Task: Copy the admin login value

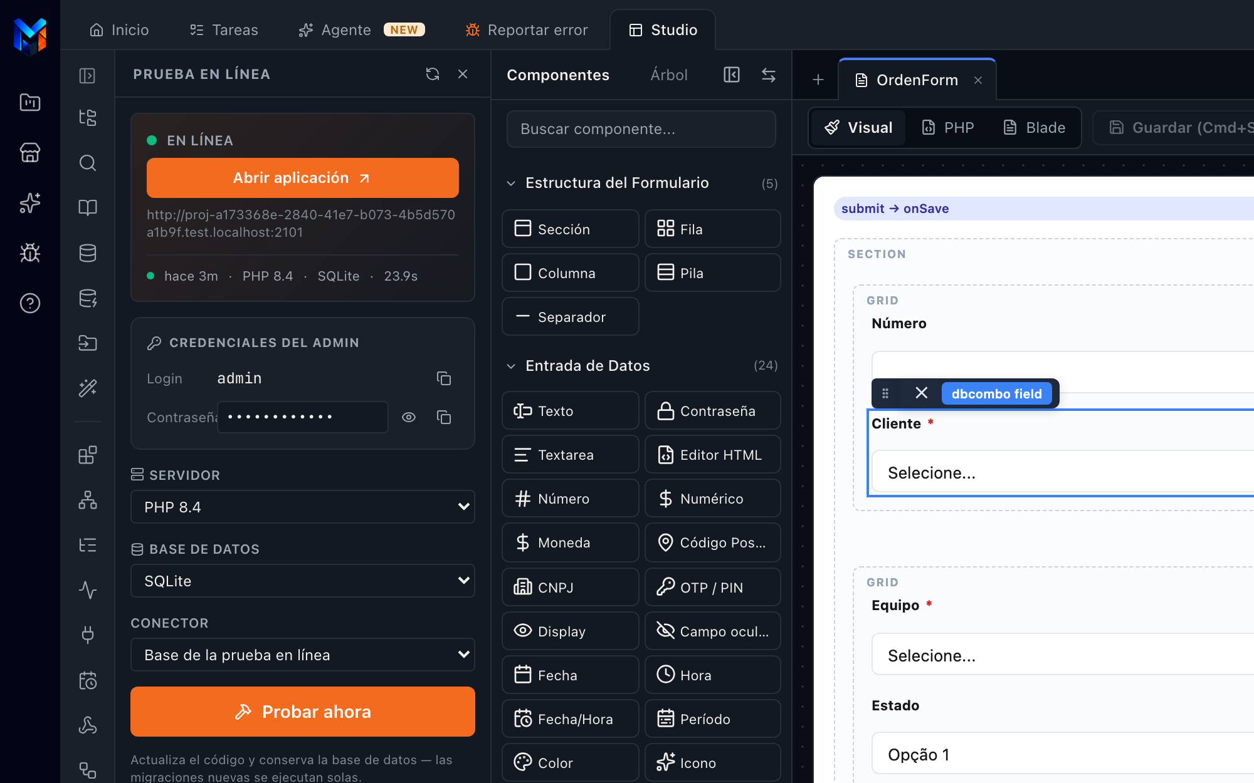Action: (x=444, y=378)
